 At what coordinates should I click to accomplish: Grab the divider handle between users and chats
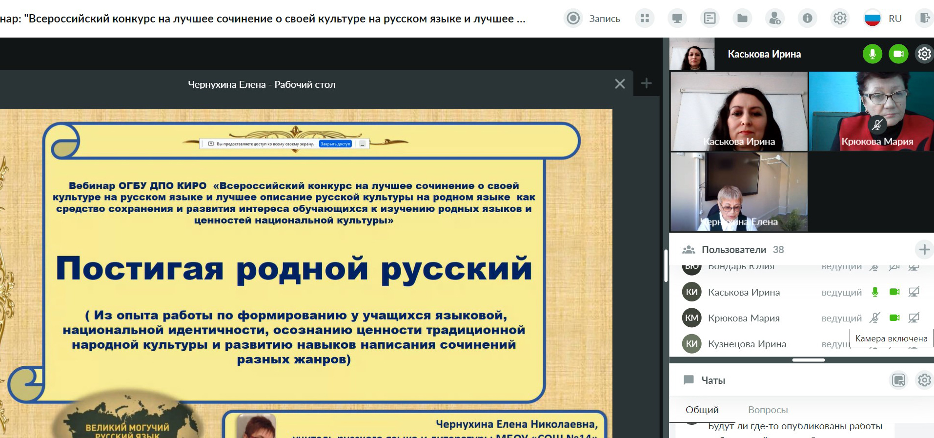point(809,360)
